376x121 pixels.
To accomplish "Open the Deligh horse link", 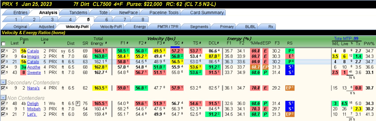I will (x=33, y=104).
